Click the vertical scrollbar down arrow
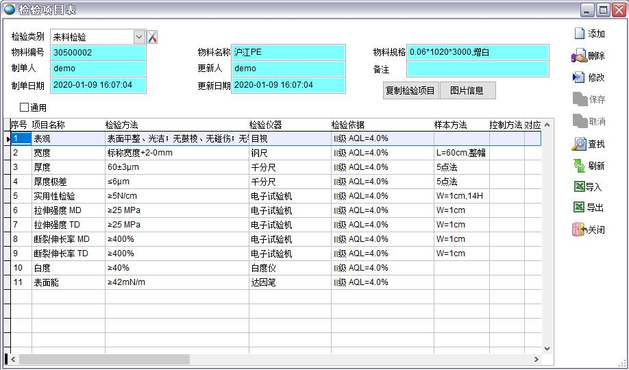The width and height of the screenshot is (629, 370). point(547,348)
